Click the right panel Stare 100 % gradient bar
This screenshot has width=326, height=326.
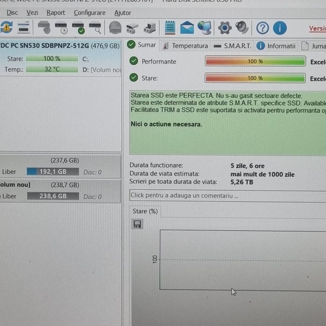click(x=255, y=78)
